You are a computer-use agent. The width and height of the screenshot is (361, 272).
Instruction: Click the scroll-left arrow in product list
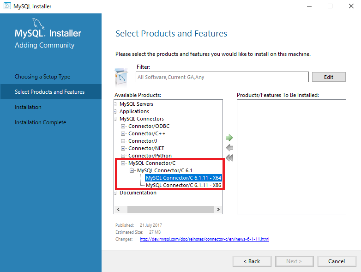(118, 209)
